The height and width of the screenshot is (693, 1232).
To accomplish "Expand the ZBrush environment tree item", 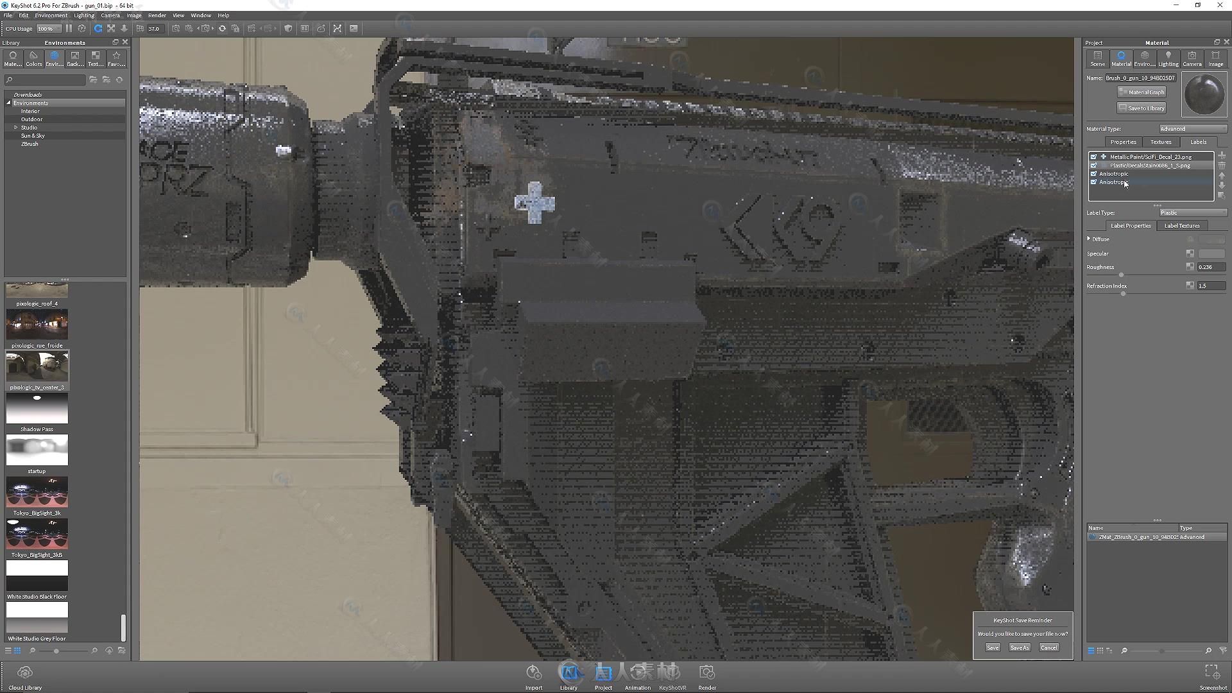I will (x=30, y=144).
